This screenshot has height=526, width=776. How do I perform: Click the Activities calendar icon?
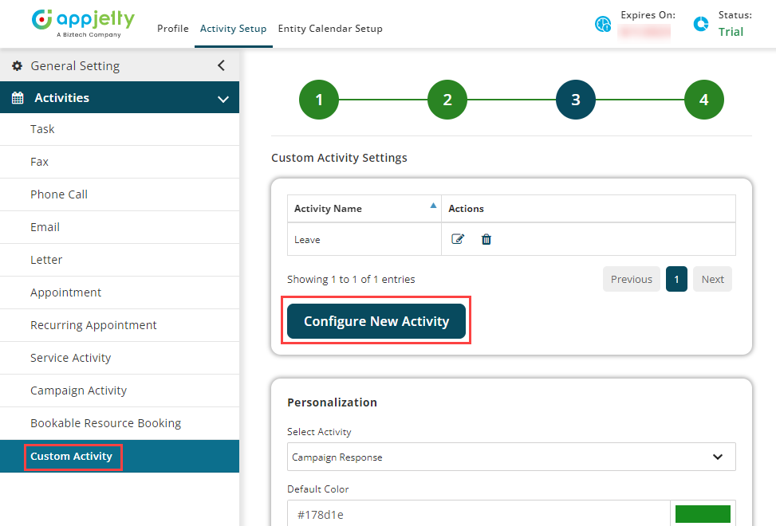(18, 98)
